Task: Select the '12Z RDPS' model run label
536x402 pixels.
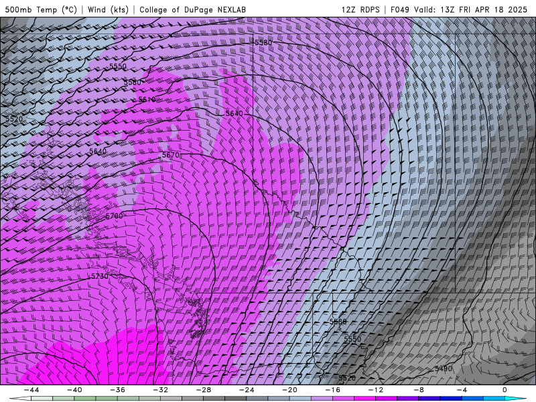Action: [x=360, y=9]
